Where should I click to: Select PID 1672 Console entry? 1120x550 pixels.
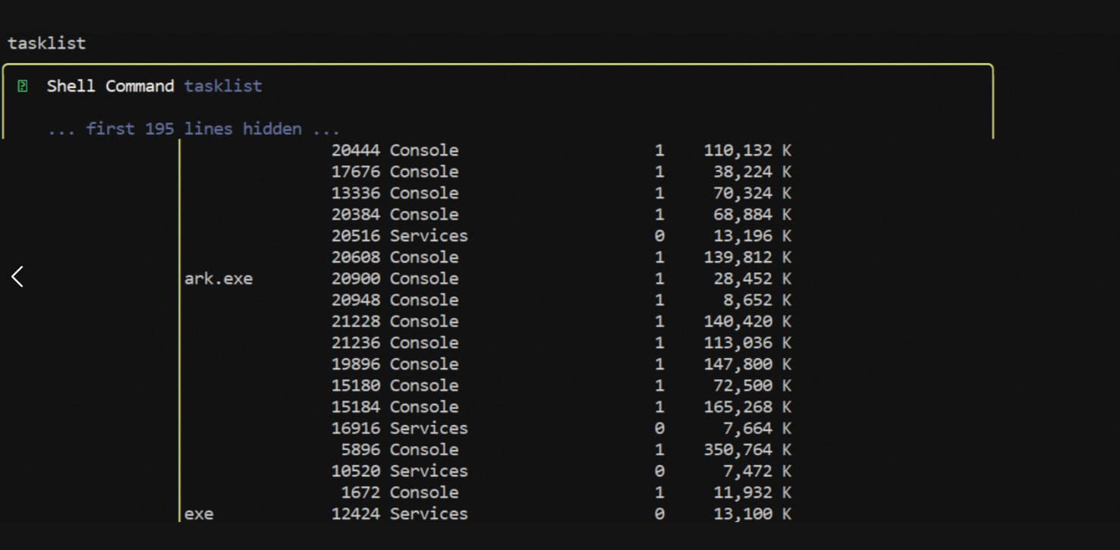point(399,493)
